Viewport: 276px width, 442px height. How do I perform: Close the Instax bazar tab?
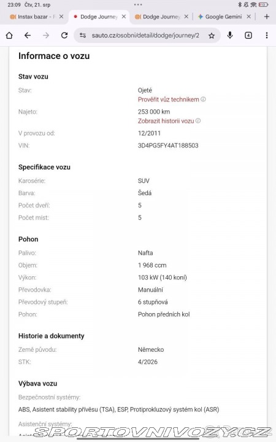point(61,17)
